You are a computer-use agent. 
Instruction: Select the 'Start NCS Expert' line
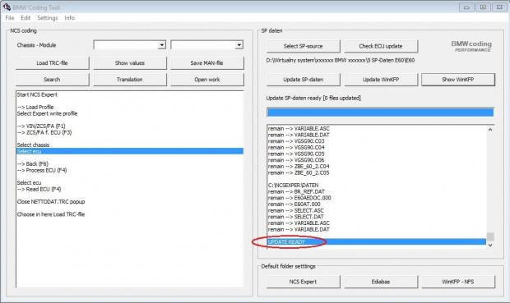[x=37, y=94]
